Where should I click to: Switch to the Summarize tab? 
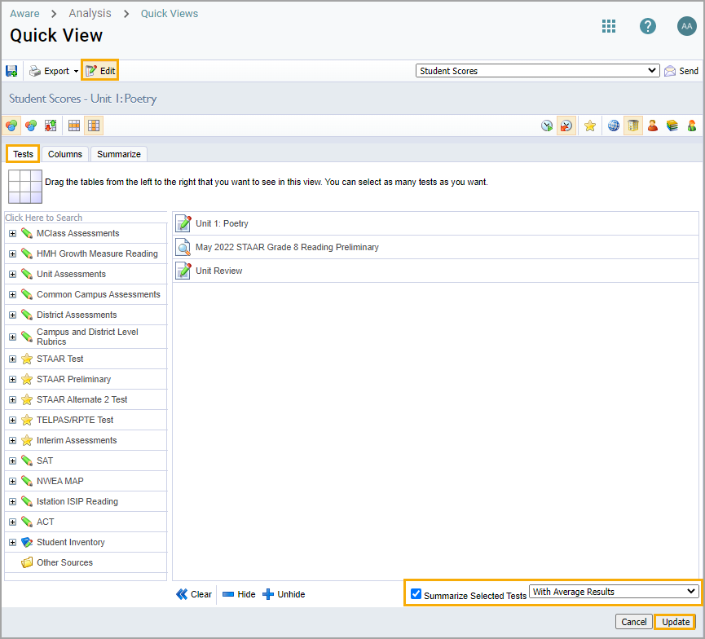(119, 154)
